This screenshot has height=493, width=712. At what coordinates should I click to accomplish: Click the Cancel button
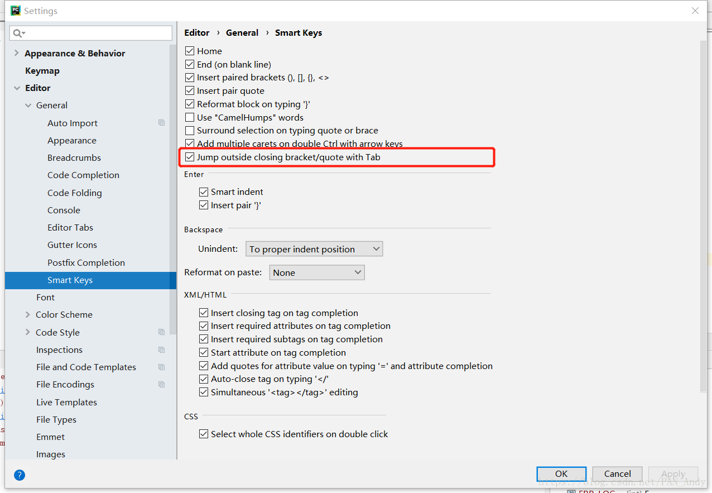tap(617, 473)
